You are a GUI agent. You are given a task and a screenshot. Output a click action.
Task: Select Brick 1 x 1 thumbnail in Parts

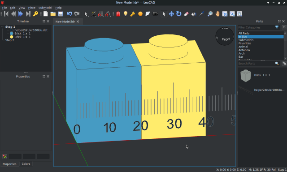click(x=245, y=76)
